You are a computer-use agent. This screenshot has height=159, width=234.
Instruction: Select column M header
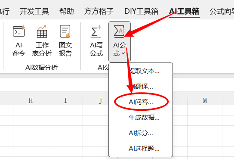[205, 100]
